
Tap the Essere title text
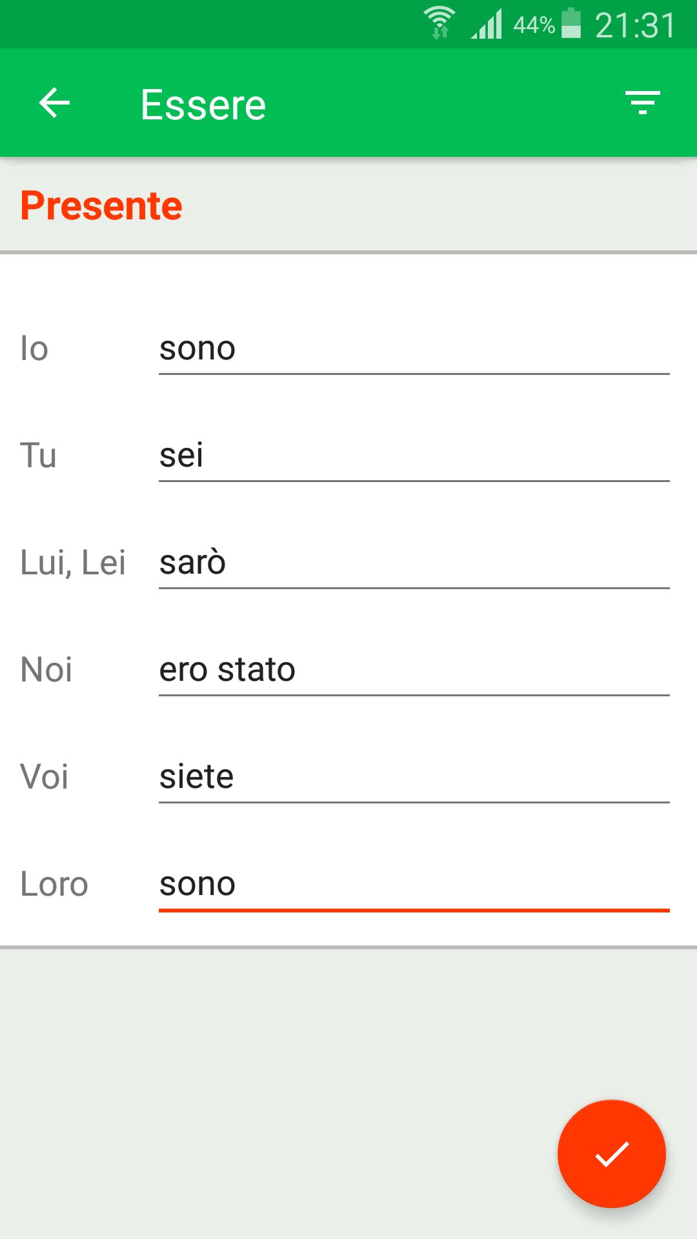[x=203, y=105]
